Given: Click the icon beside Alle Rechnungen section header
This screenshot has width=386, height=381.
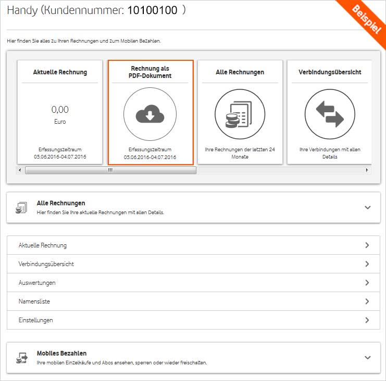Looking at the screenshot, I should [21, 208].
